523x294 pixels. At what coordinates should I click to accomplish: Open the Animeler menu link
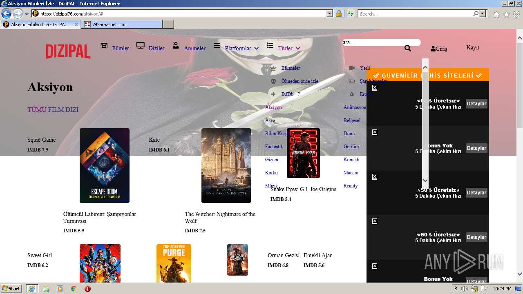pos(195,49)
